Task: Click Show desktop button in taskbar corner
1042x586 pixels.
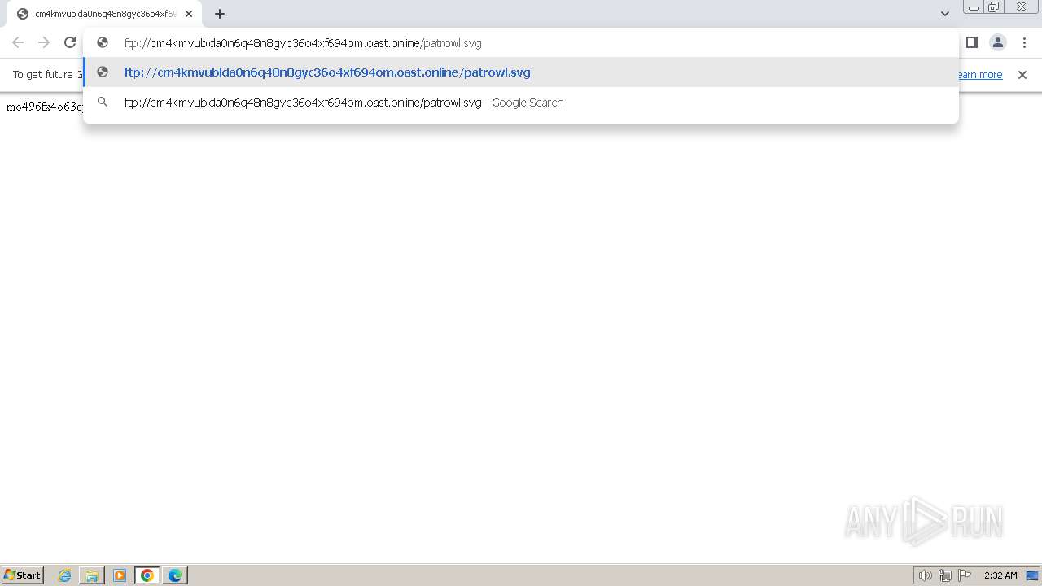Action: click(1033, 575)
